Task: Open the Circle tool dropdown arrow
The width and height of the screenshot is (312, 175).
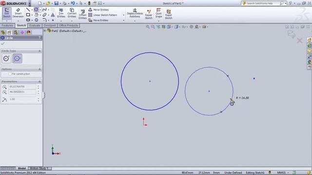Action: (40, 10)
